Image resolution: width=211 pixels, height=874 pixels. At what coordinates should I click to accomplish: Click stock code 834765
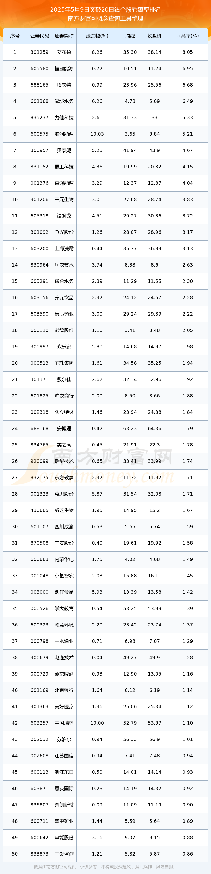pyautogui.click(x=39, y=445)
